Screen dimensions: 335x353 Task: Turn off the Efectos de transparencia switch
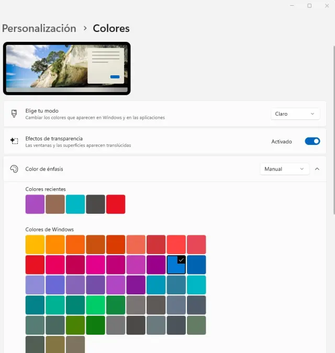(312, 141)
